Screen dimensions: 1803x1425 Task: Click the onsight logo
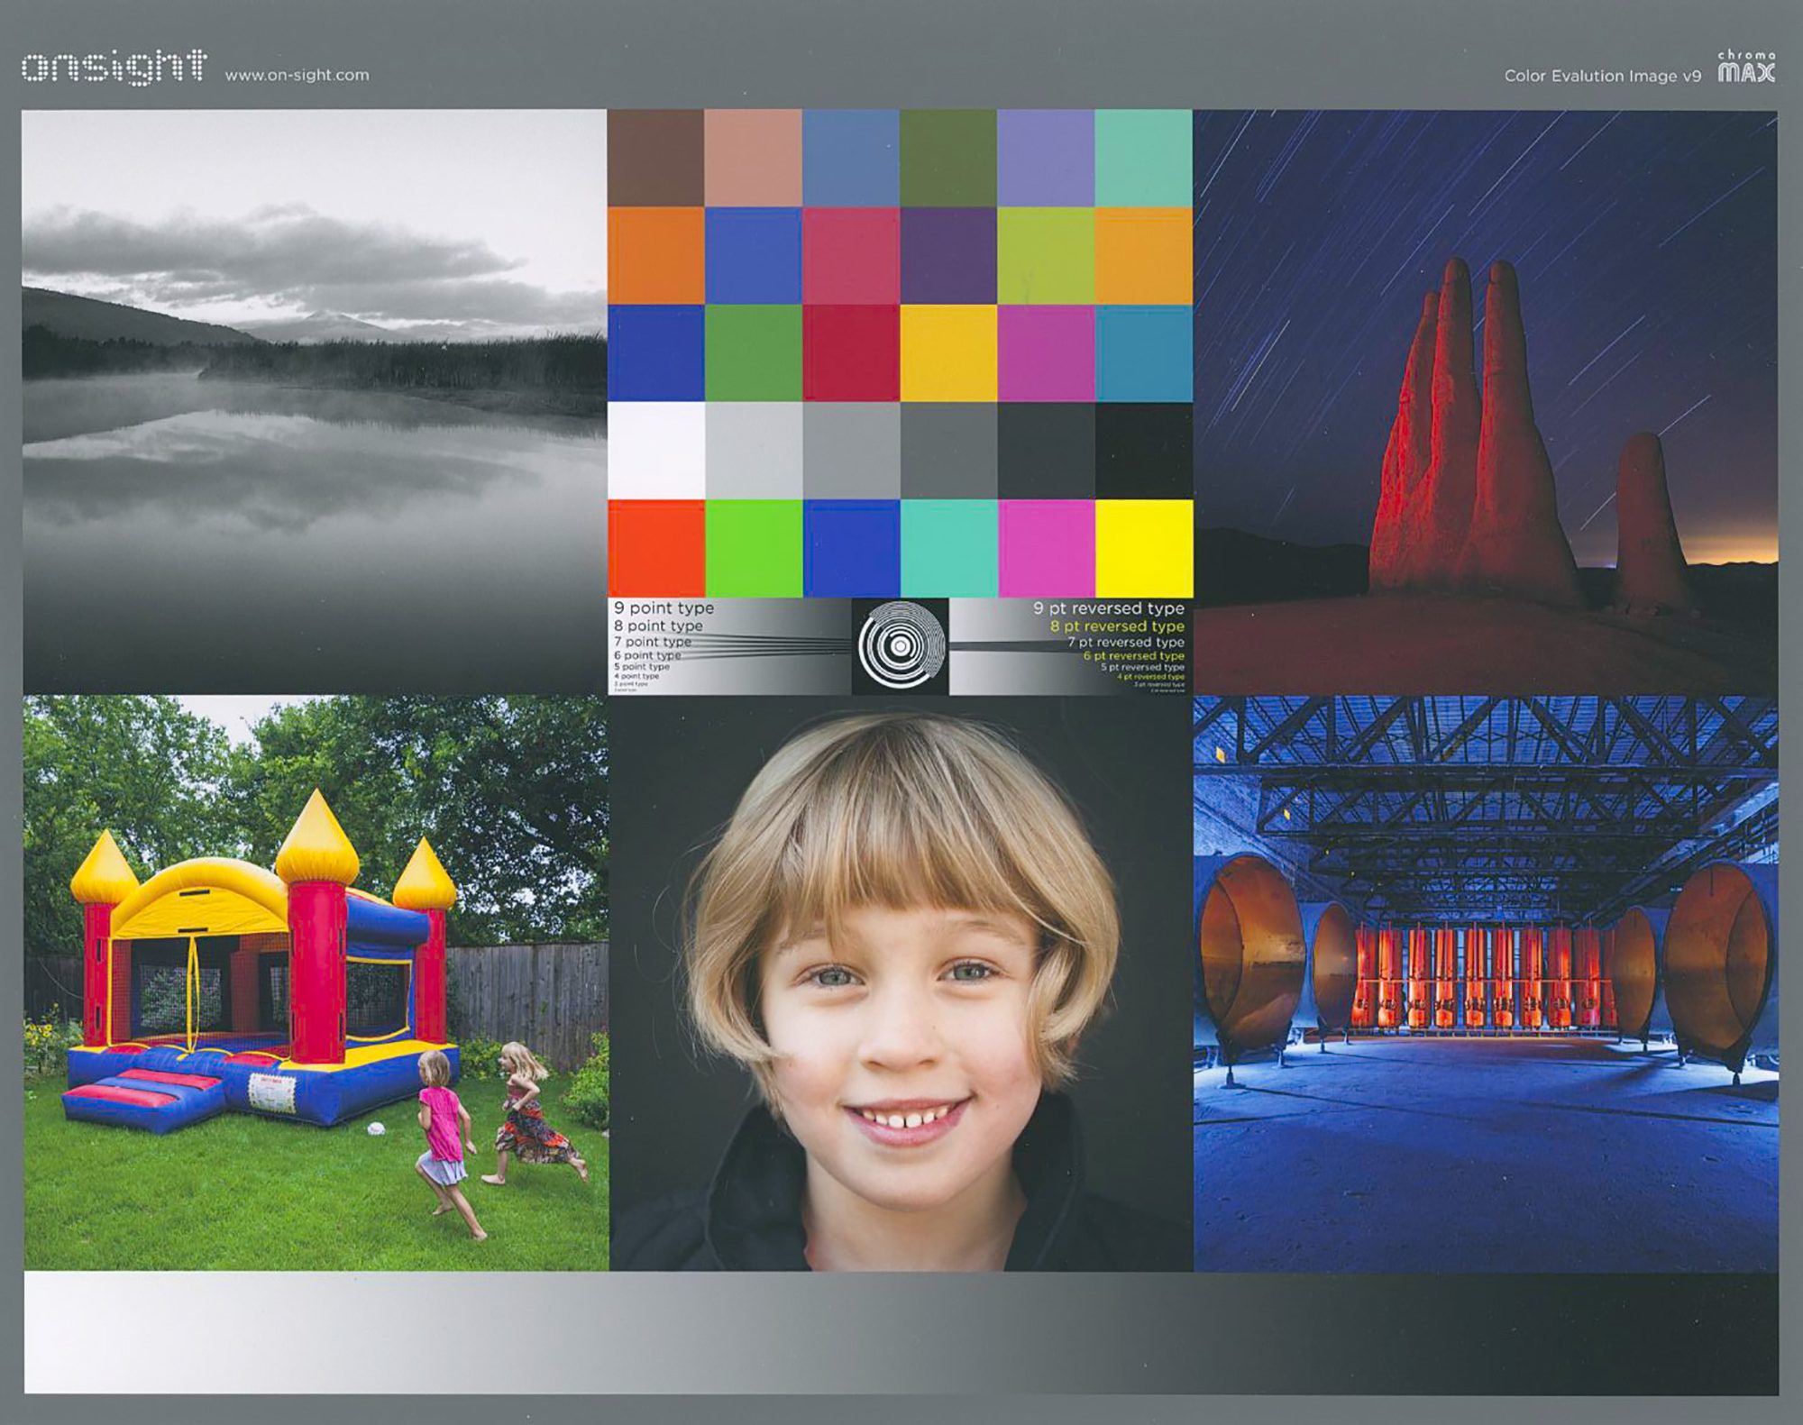point(114,69)
